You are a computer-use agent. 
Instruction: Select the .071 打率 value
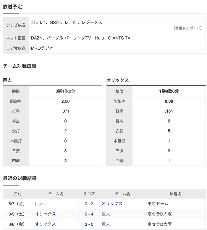pyautogui.click(x=65, y=111)
